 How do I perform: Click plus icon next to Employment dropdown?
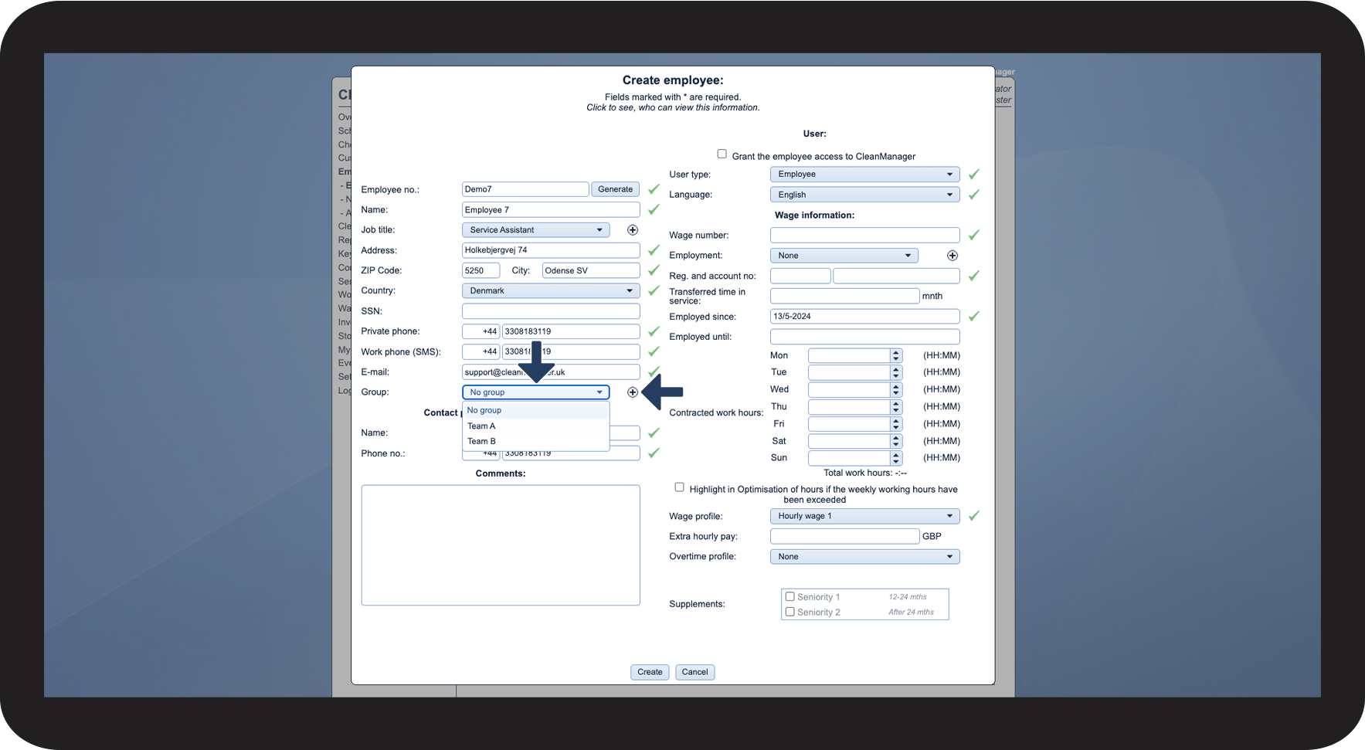pyautogui.click(x=952, y=256)
